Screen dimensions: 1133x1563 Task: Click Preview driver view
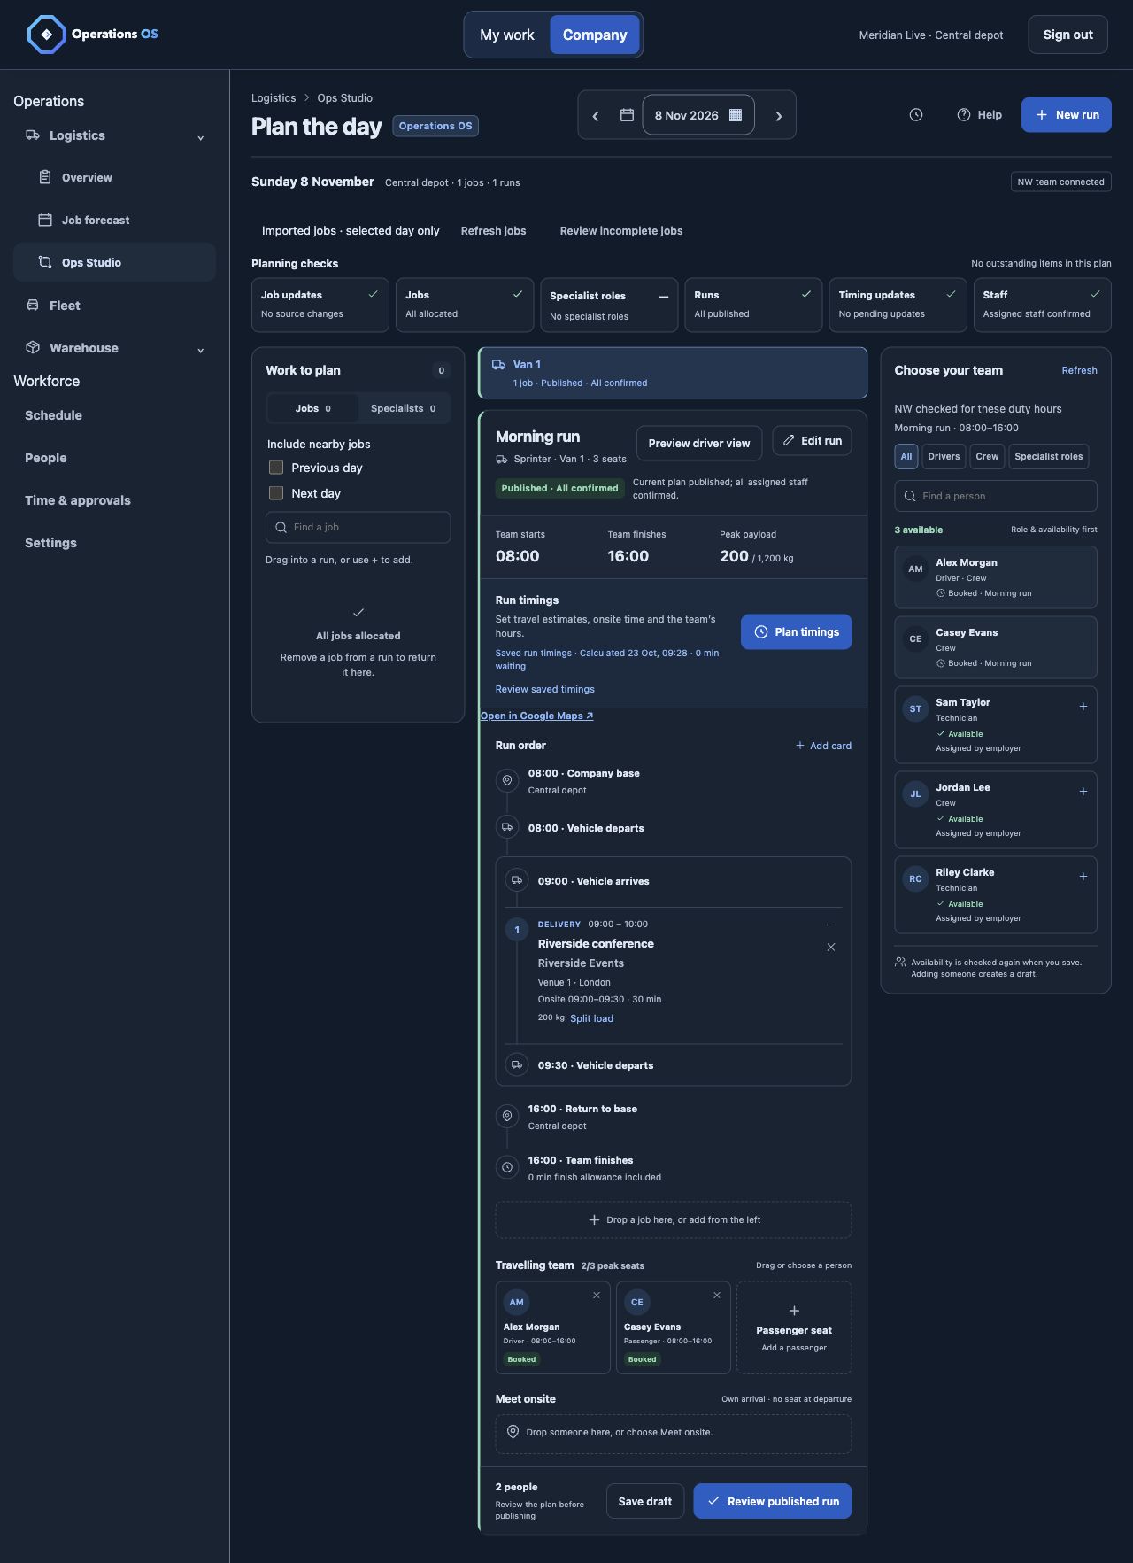coord(699,444)
